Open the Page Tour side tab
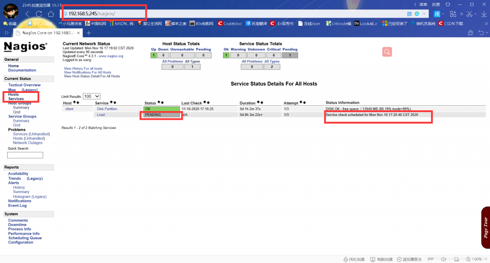Viewport: 490px width, 263px height. (485, 228)
